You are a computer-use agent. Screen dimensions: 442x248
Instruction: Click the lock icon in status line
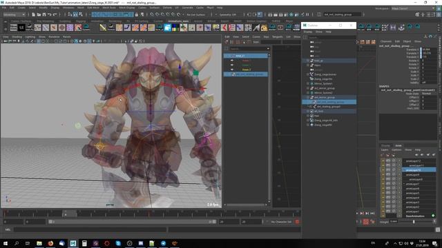[x=137, y=14]
